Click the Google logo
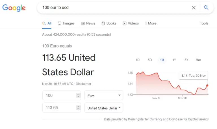The width and height of the screenshot is (217, 129). pyautogui.click(x=14, y=8)
